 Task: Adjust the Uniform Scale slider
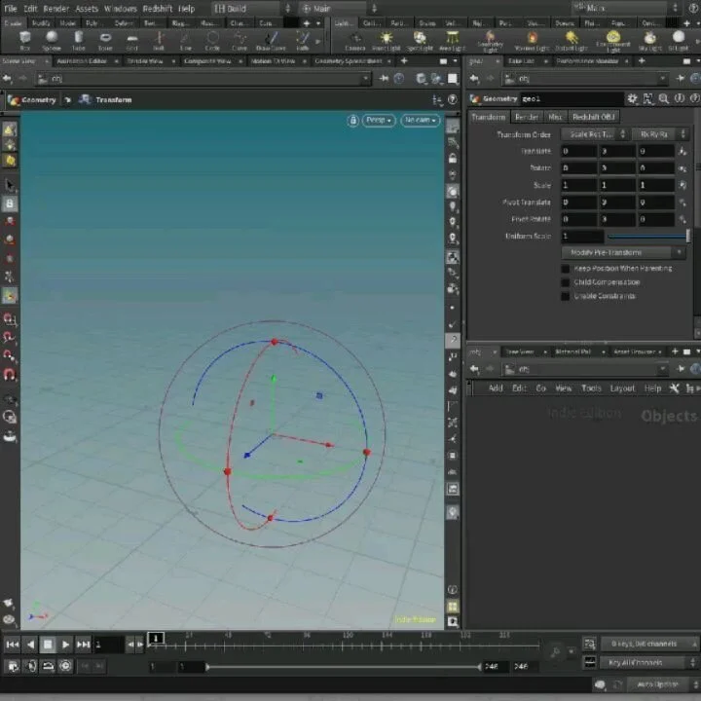(x=648, y=236)
